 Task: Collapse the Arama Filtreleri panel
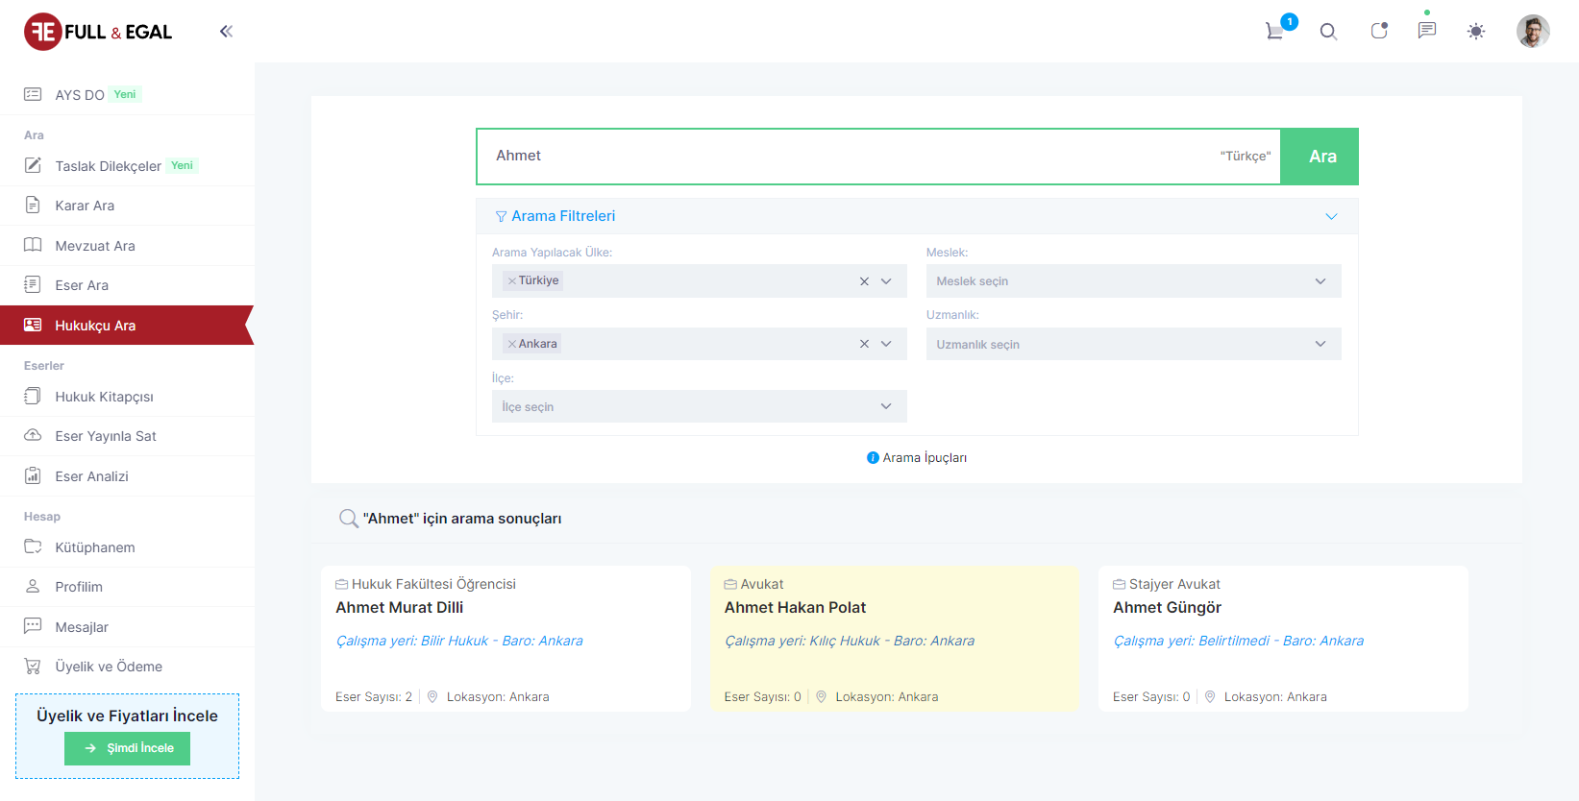[1331, 216]
